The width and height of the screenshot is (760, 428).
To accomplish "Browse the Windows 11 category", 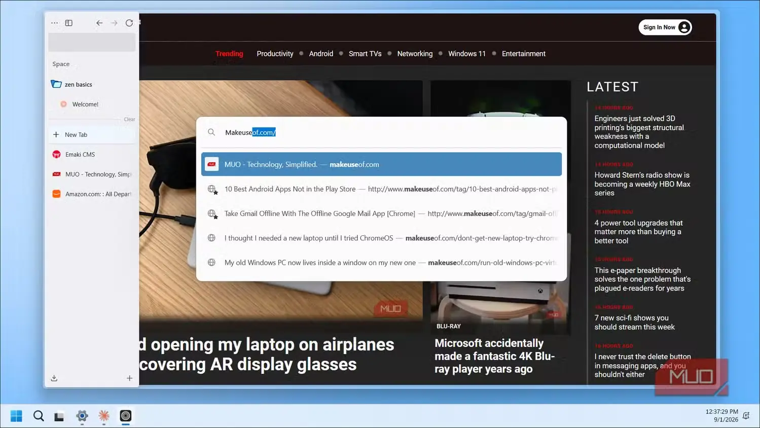I will 467,53.
